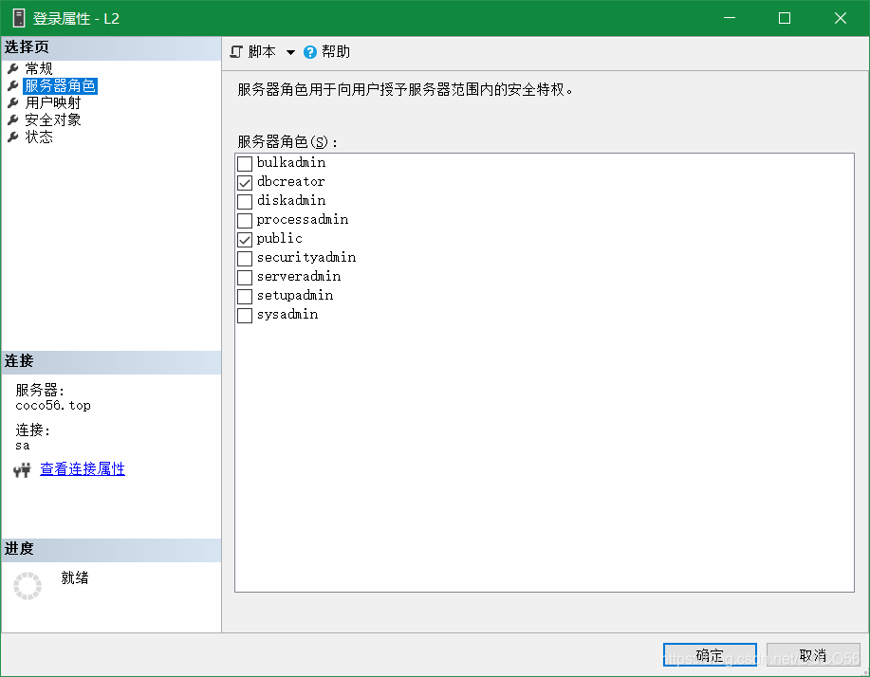Image resolution: width=870 pixels, height=677 pixels.
Task: Click the wrench icon beside 常规
Action: 12,69
